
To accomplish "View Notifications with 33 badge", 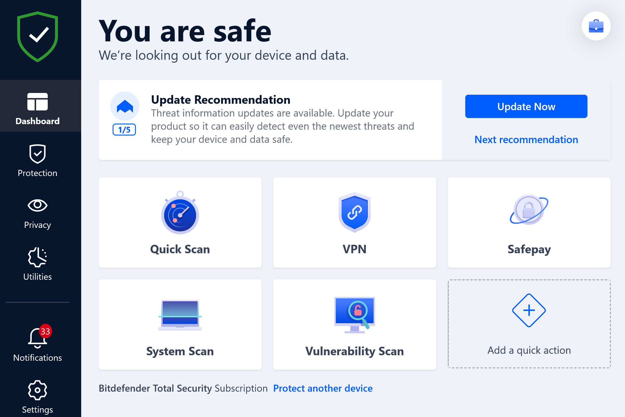I will pos(38,343).
